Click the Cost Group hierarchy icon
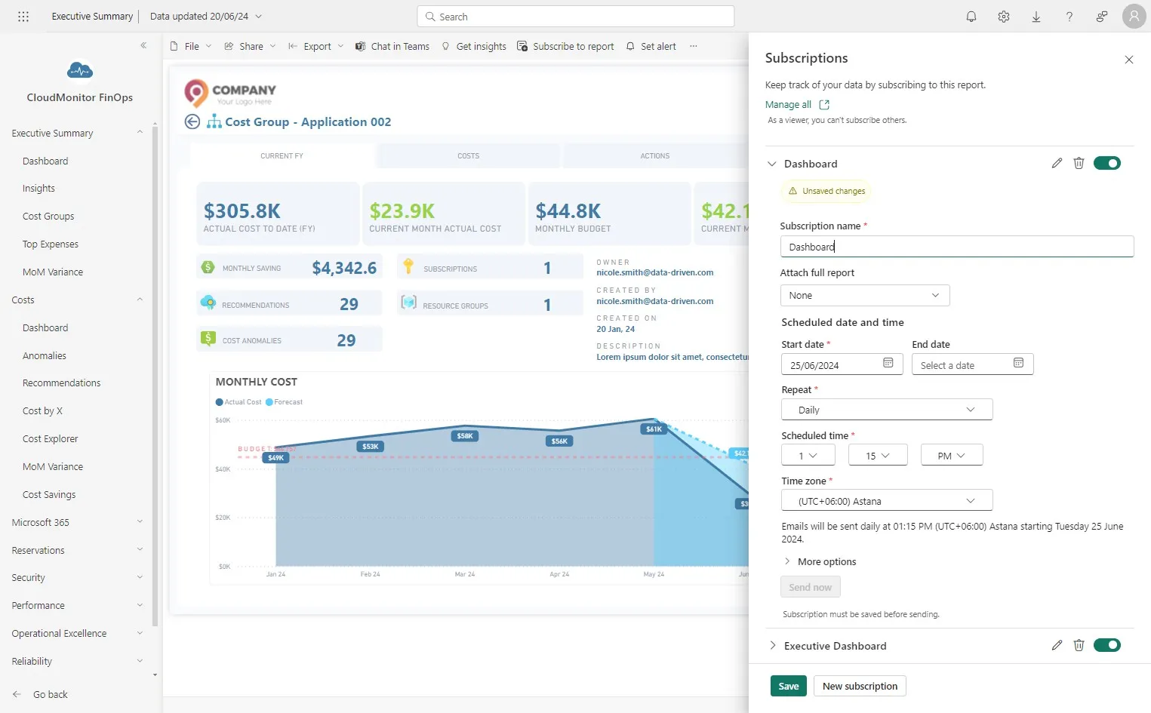Image resolution: width=1151 pixels, height=713 pixels. [x=214, y=121]
